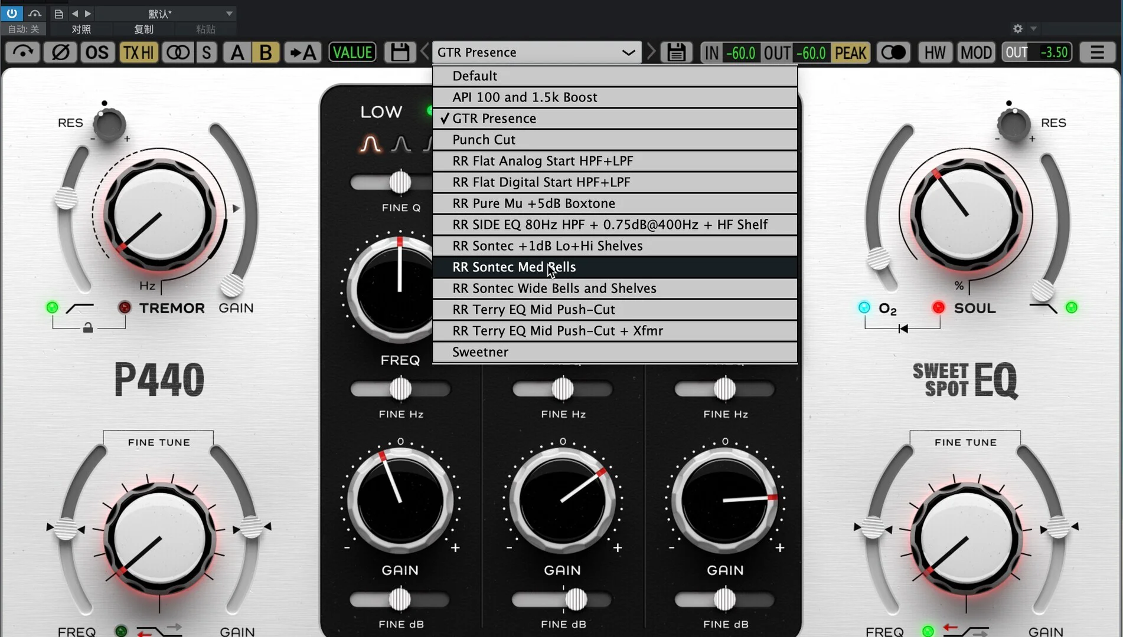
Task: Click the HW button
Action: pyautogui.click(x=935, y=52)
